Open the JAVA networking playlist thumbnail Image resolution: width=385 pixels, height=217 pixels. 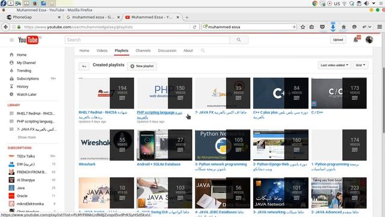point(281,193)
